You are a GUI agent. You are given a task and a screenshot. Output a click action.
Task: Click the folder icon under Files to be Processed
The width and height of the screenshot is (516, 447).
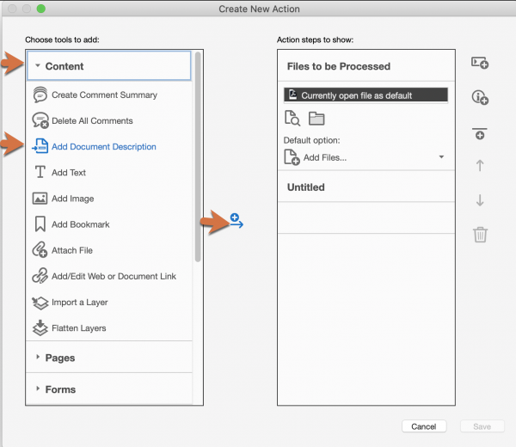(x=316, y=119)
